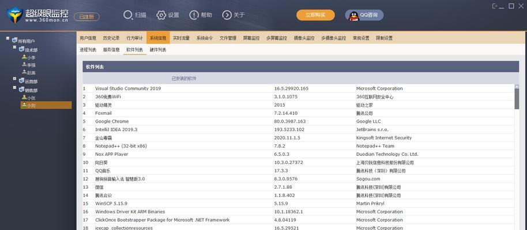This screenshot has height=230, width=527.
Task: Open the 文件管理 tab
Action: coord(228,38)
